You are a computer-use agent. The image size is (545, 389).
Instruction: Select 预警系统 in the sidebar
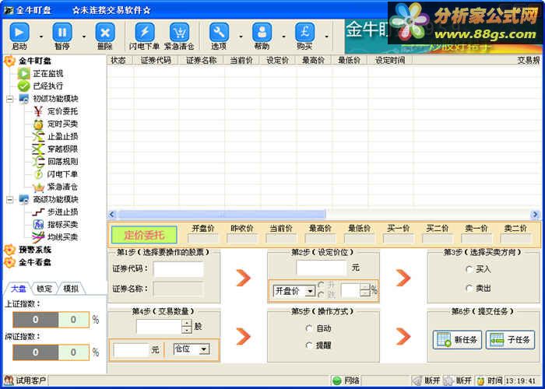[x=35, y=250]
